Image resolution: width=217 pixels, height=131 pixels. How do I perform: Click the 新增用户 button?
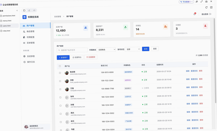point(63,58)
